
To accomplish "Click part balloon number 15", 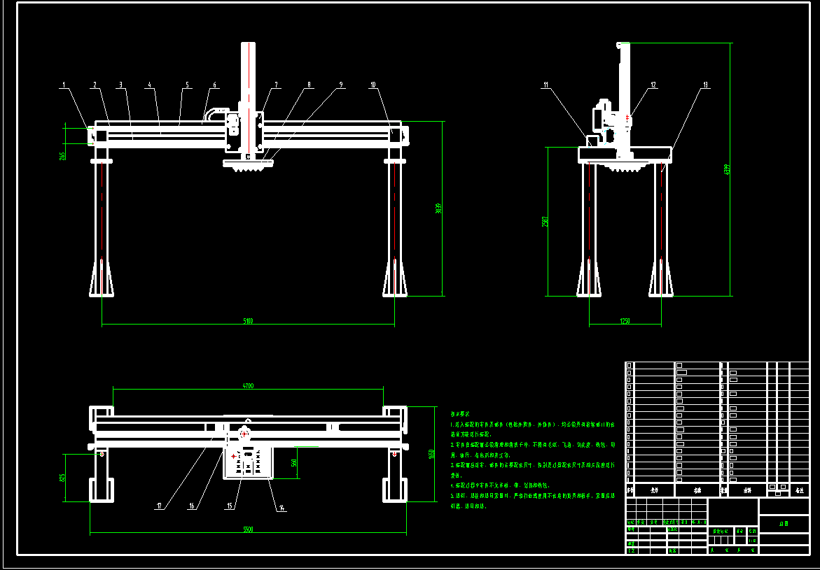I will point(229,506).
